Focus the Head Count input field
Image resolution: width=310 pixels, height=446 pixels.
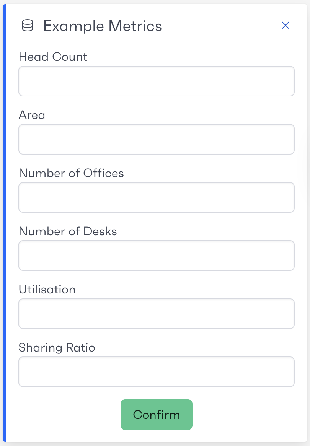[x=156, y=81]
